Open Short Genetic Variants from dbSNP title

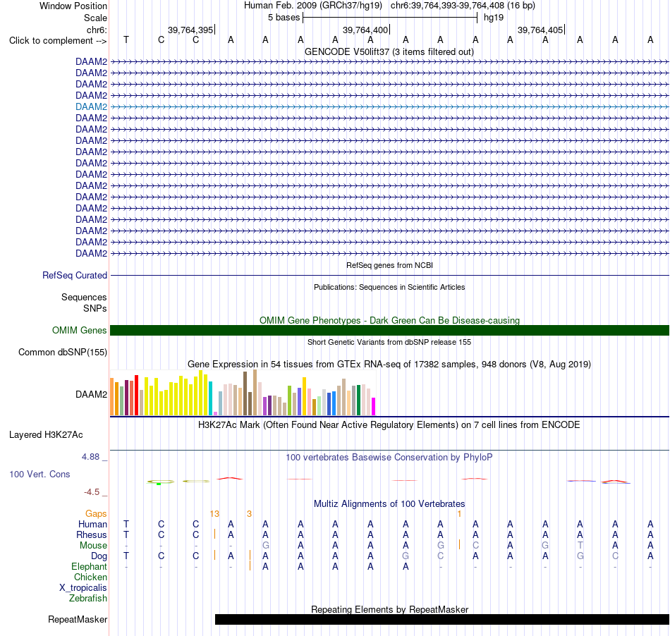(389, 342)
